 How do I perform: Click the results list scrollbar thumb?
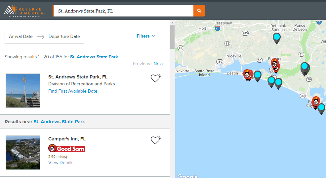coord(172,37)
